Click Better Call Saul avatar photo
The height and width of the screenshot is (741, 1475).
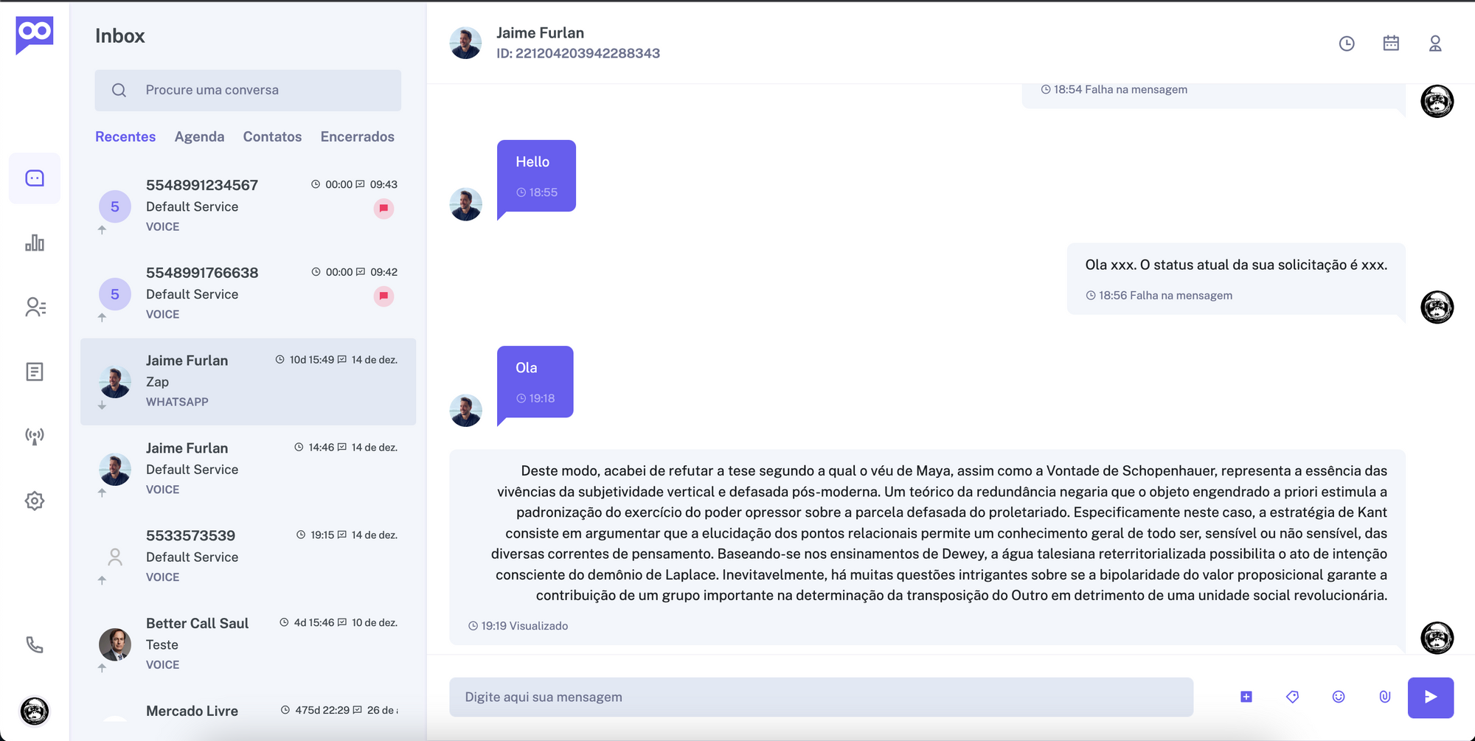coord(115,644)
